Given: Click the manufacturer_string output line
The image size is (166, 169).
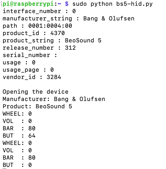Looking at the screenshot, I should [68, 19].
